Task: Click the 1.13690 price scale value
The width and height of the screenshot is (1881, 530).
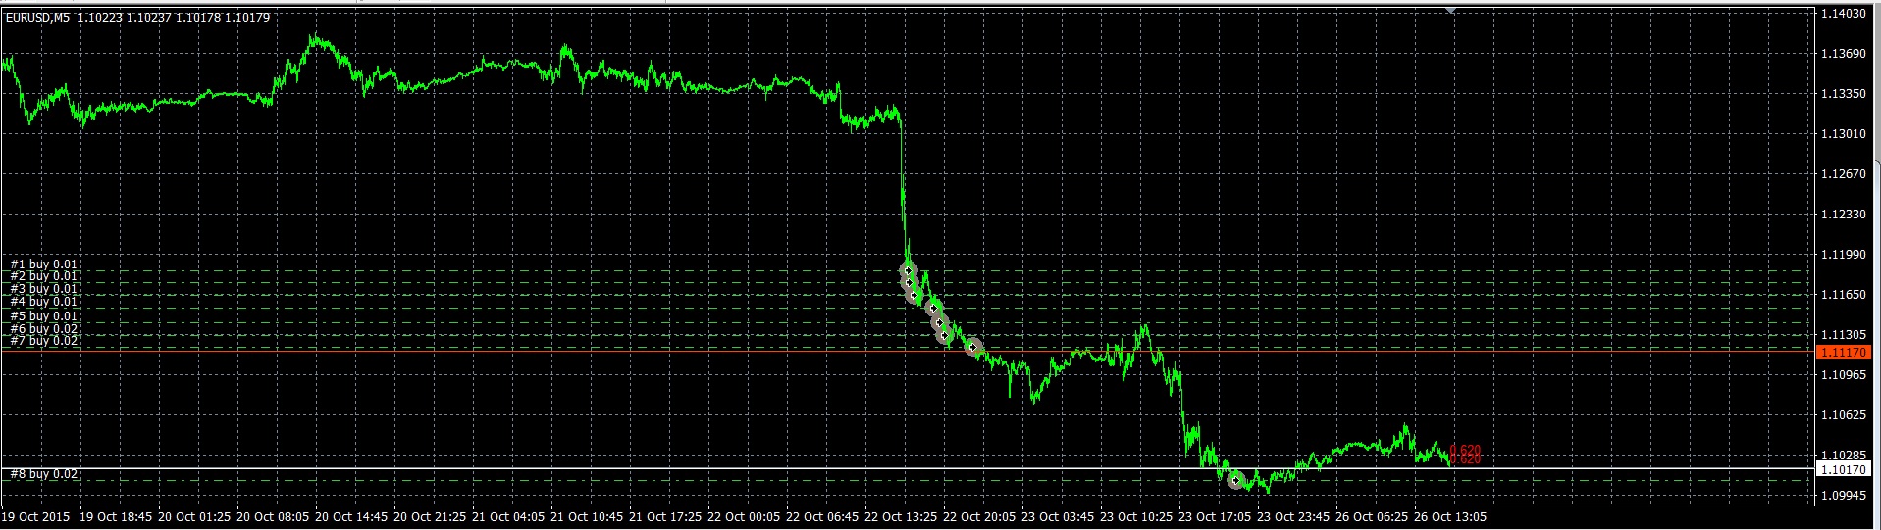Action: pos(1842,54)
